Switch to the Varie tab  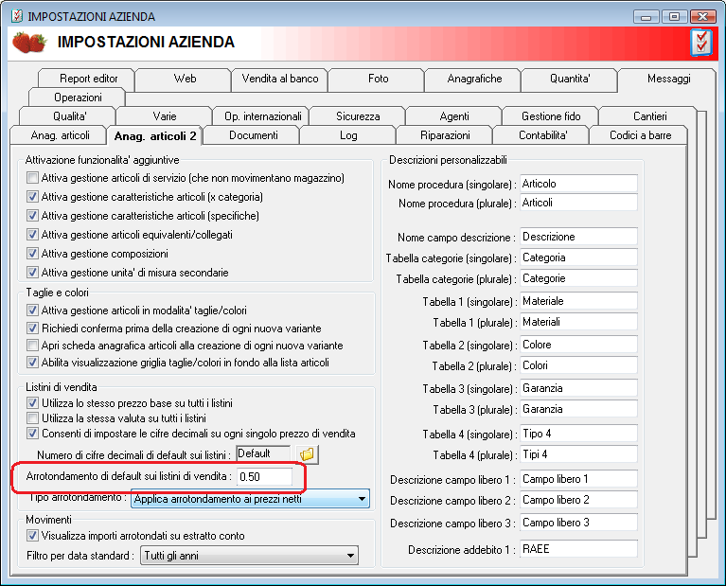(165, 116)
